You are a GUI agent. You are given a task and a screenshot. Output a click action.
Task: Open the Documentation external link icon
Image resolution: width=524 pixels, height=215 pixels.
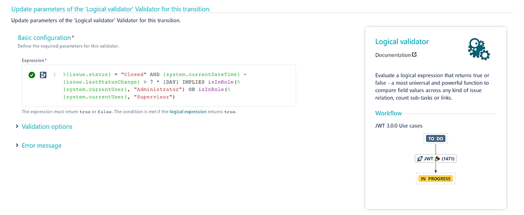coord(414,55)
